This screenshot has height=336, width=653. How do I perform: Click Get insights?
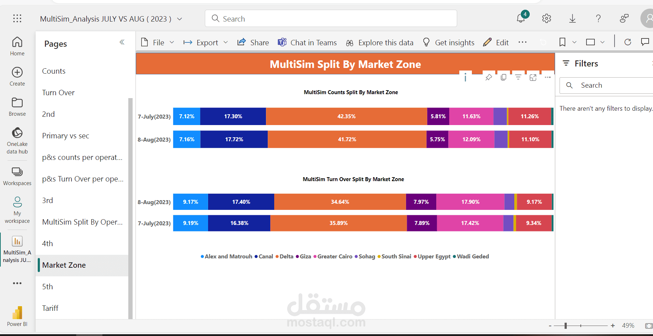tap(449, 42)
